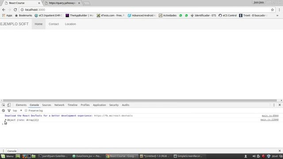Viewport: 283px width, 159px height.
Task: Go back with the browser back arrow
Action: pyautogui.click(x=4, y=10)
